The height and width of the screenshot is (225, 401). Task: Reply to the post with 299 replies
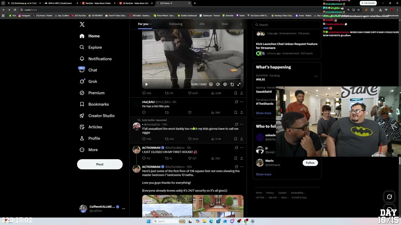147,93
